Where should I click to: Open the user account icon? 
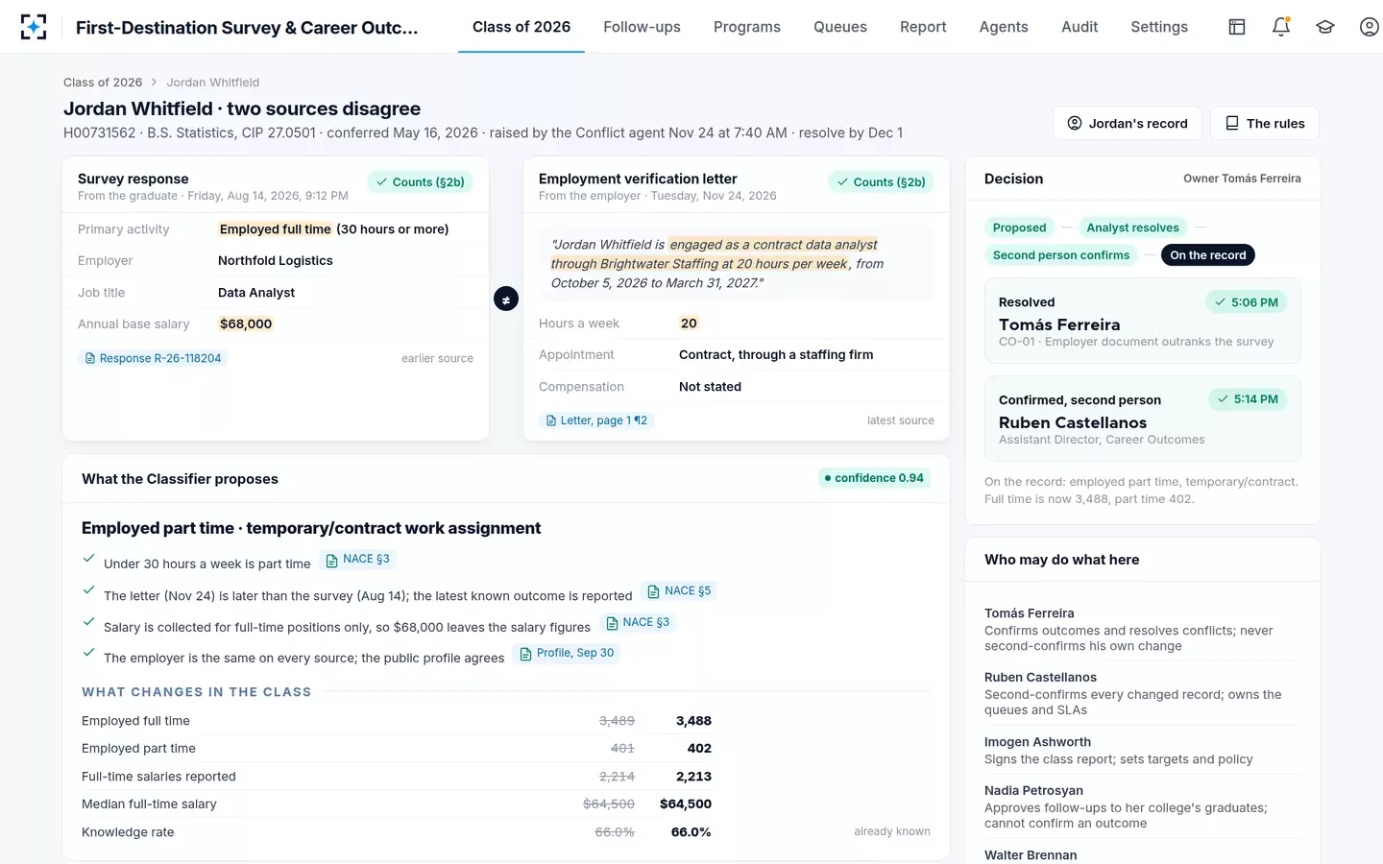point(1370,27)
